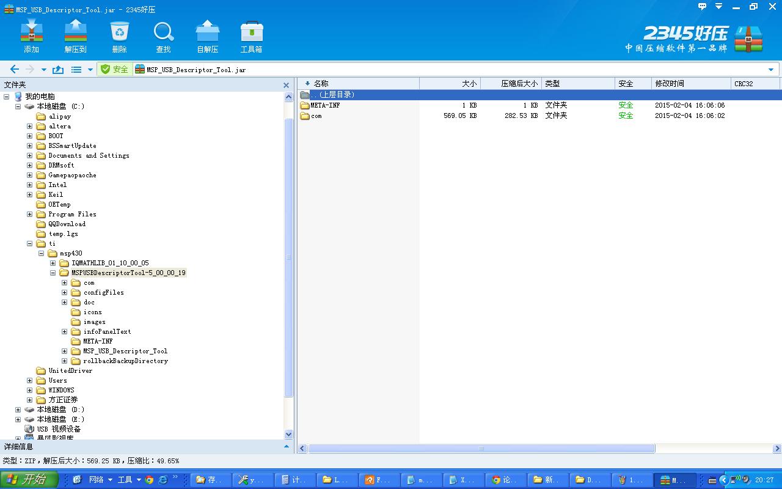Select the 我的电脑 computer icon in tree
This screenshot has width=782, height=489.
18,97
